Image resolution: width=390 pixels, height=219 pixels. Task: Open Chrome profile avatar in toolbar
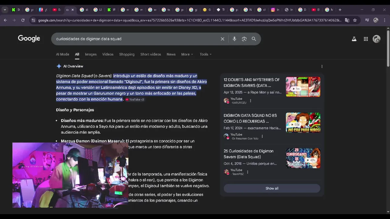click(x=376, y=20)
